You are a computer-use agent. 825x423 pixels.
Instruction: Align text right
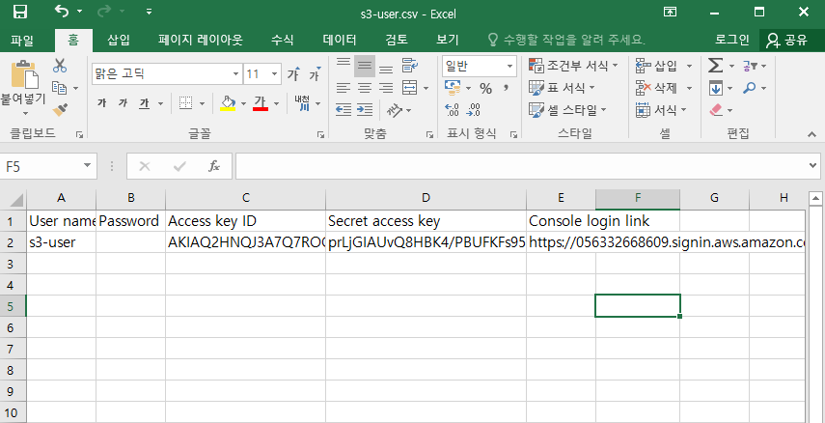[386, 88]
